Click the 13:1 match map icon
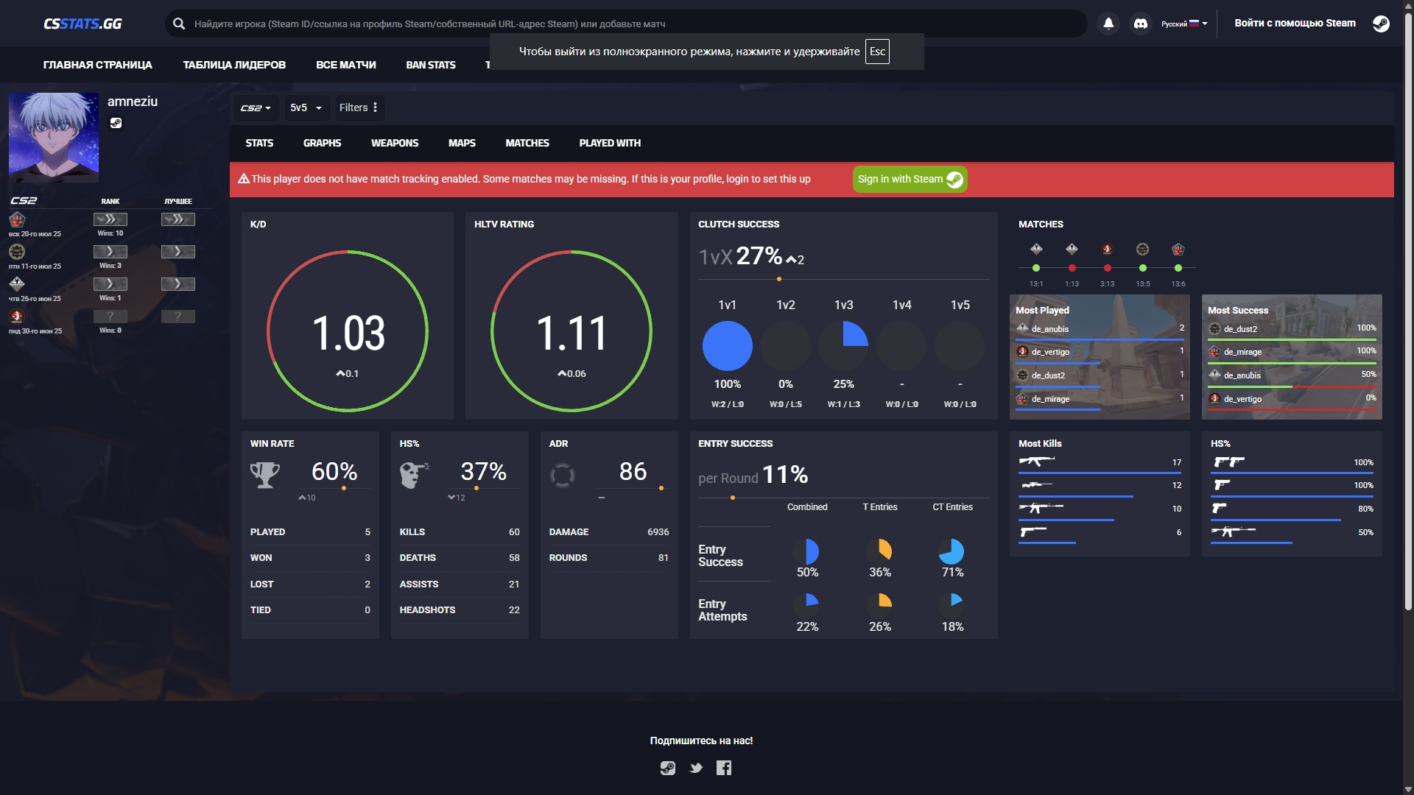 point(1036,249)
